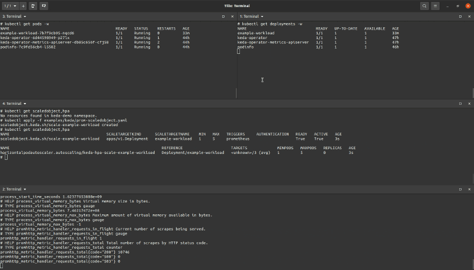The width and height of the screenshot is (474, 270).
Task: Open the 2: Terminal title dropdown
Action: coord(14,189)
